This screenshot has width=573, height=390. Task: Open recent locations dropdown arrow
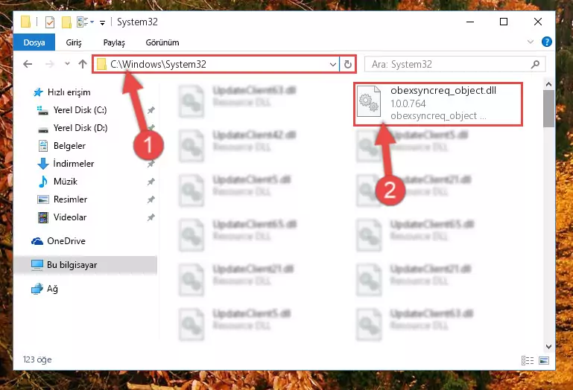(x=67, y=64)
